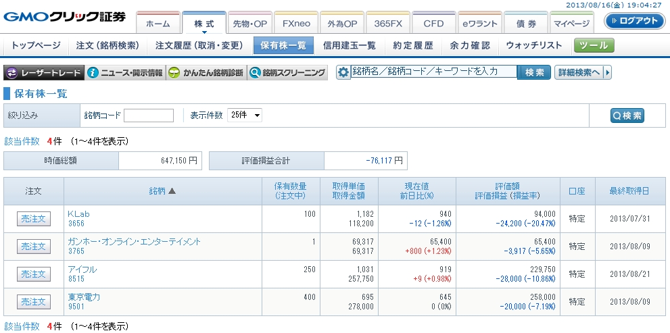Click the ログアウト button
The image size is (670, 333).
coord(634,21)
